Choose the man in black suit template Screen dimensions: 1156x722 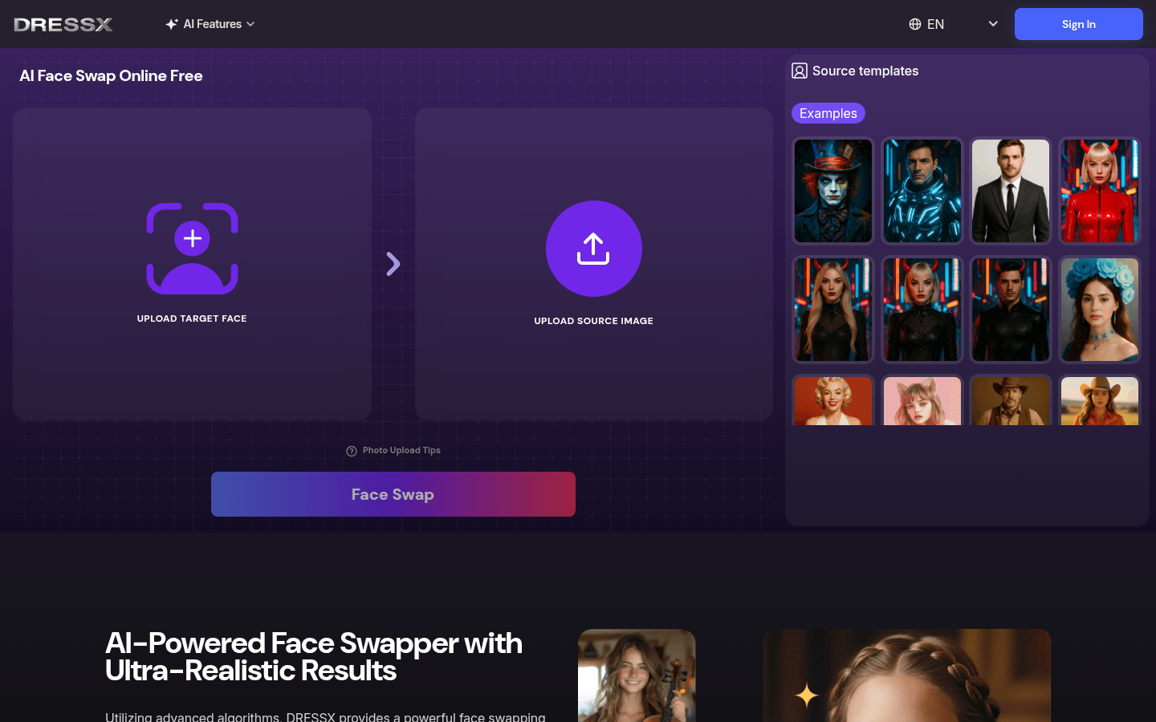pos(1011,191)
